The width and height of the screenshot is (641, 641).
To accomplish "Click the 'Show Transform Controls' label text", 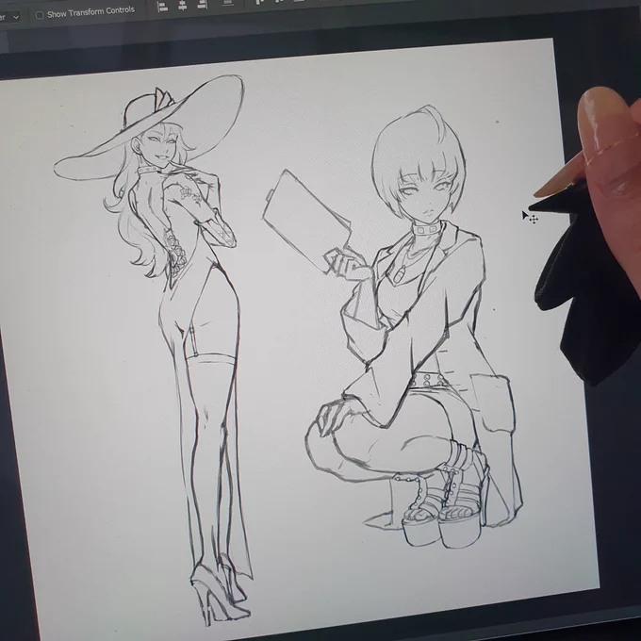I will [x=90, y=12].
